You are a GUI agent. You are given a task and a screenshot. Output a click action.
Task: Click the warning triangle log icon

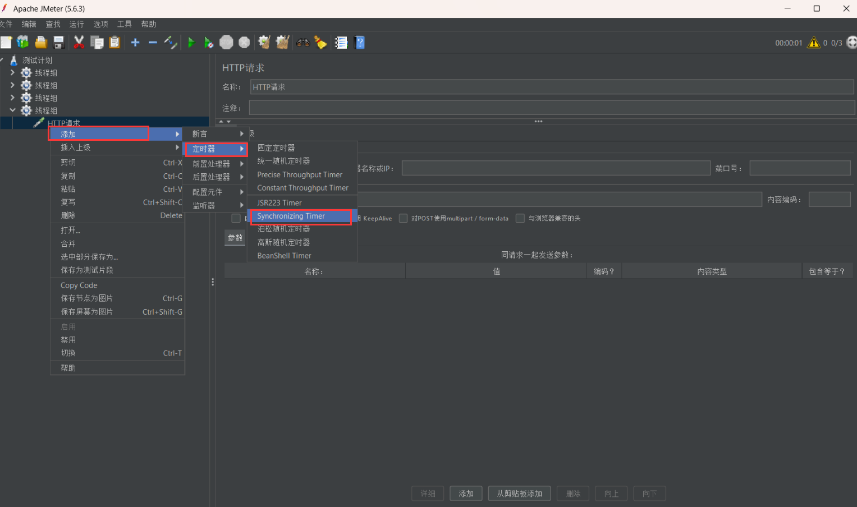tap(813, 43)
